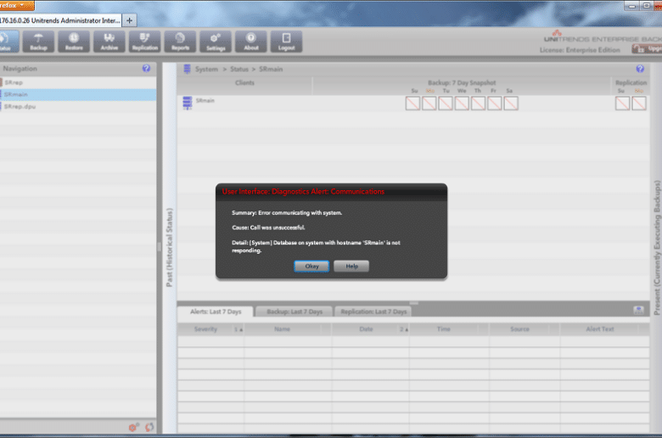662x438 pixels.
Task: Open the Backup toolbar section
Action: [x=38, y=42]
